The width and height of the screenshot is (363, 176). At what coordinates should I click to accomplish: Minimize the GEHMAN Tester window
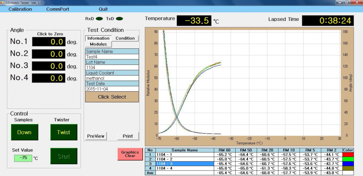pyautogui.click(x=340, y=2)
